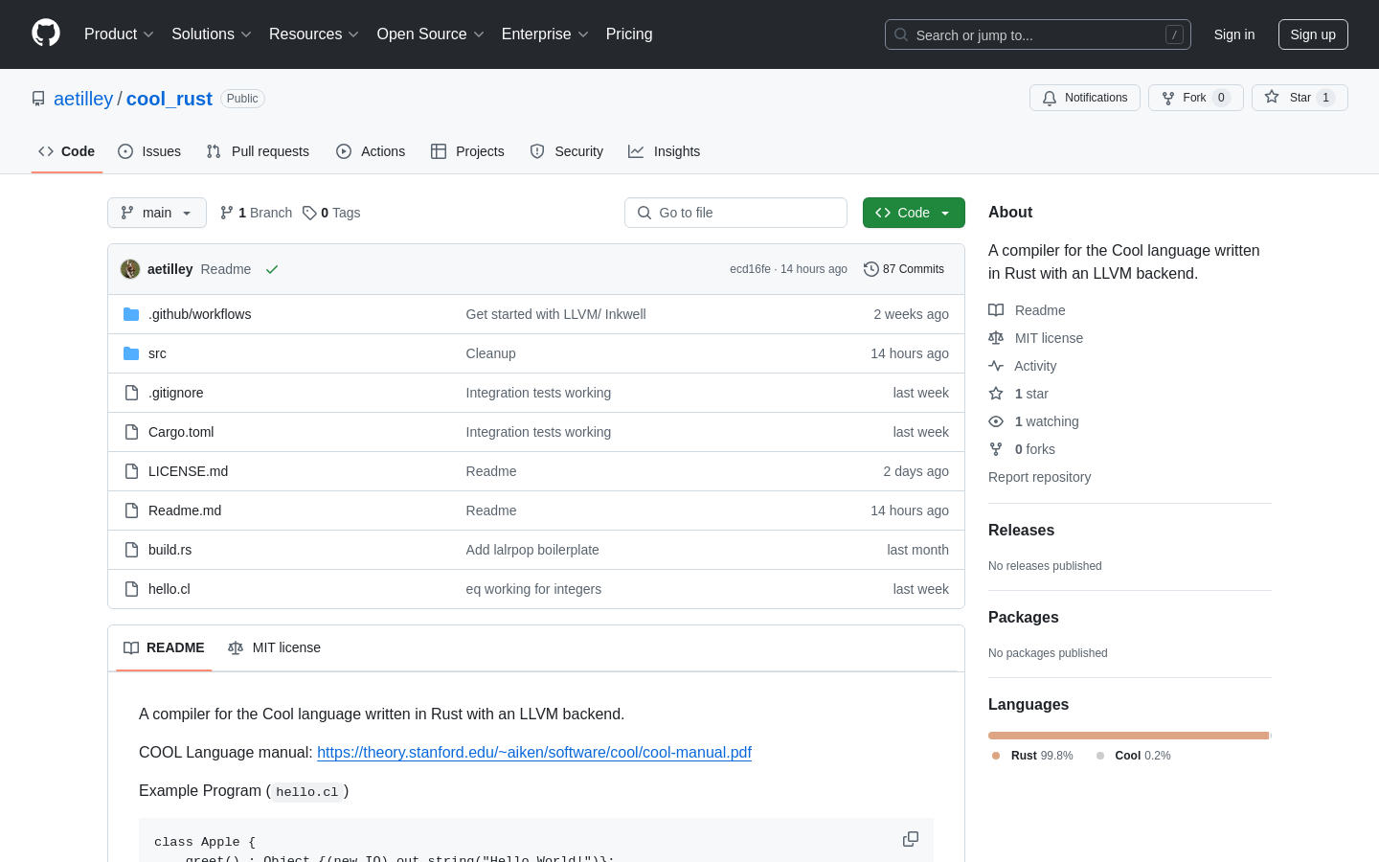Open the Readme.md file
Image resolution: width=1379 pixels, height=862 pixels.
[185, 510]
